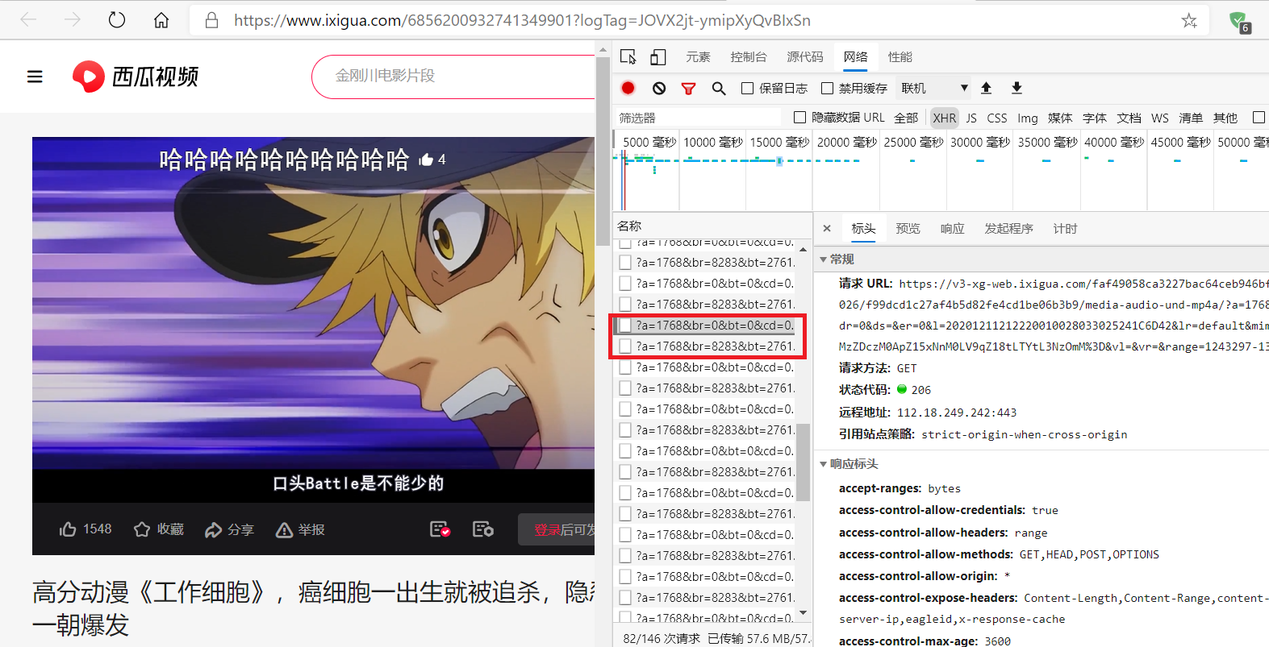This screenshot has height=647, width=1269.
Task: Open the 计时 tab
Action: [1065, 229]
